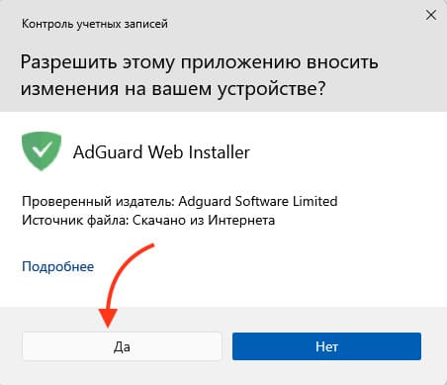Allow changes with the Да button
Viewport: 447px width, 385px height.
[x=122, y=346]
